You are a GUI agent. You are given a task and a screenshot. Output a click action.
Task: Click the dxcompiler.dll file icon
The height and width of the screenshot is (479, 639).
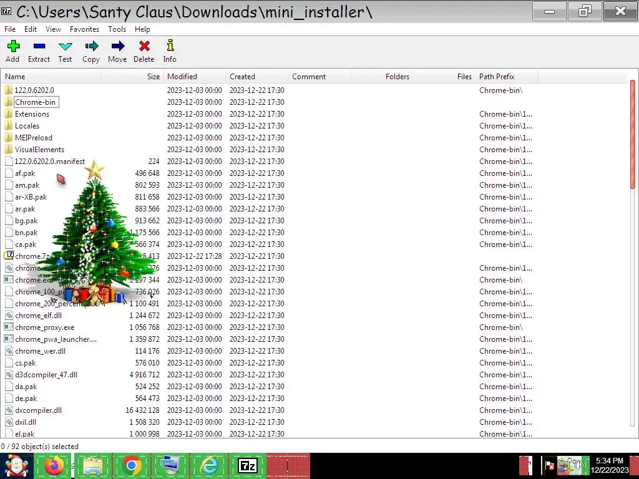pyautogui.click(x=9, y=410)
